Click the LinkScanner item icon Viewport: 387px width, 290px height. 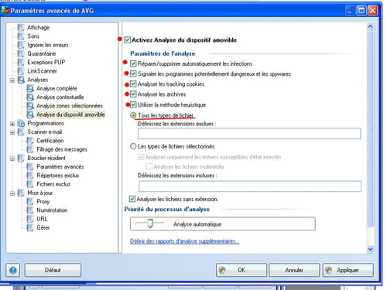click(21, 71)
